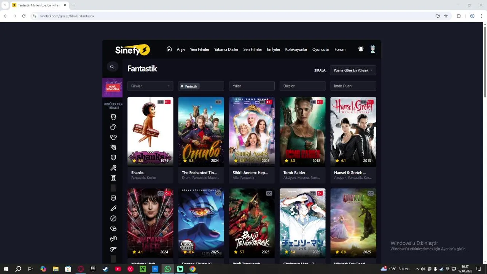
Task: Open the Windows Start menu
Action: (x=6, y=269)
